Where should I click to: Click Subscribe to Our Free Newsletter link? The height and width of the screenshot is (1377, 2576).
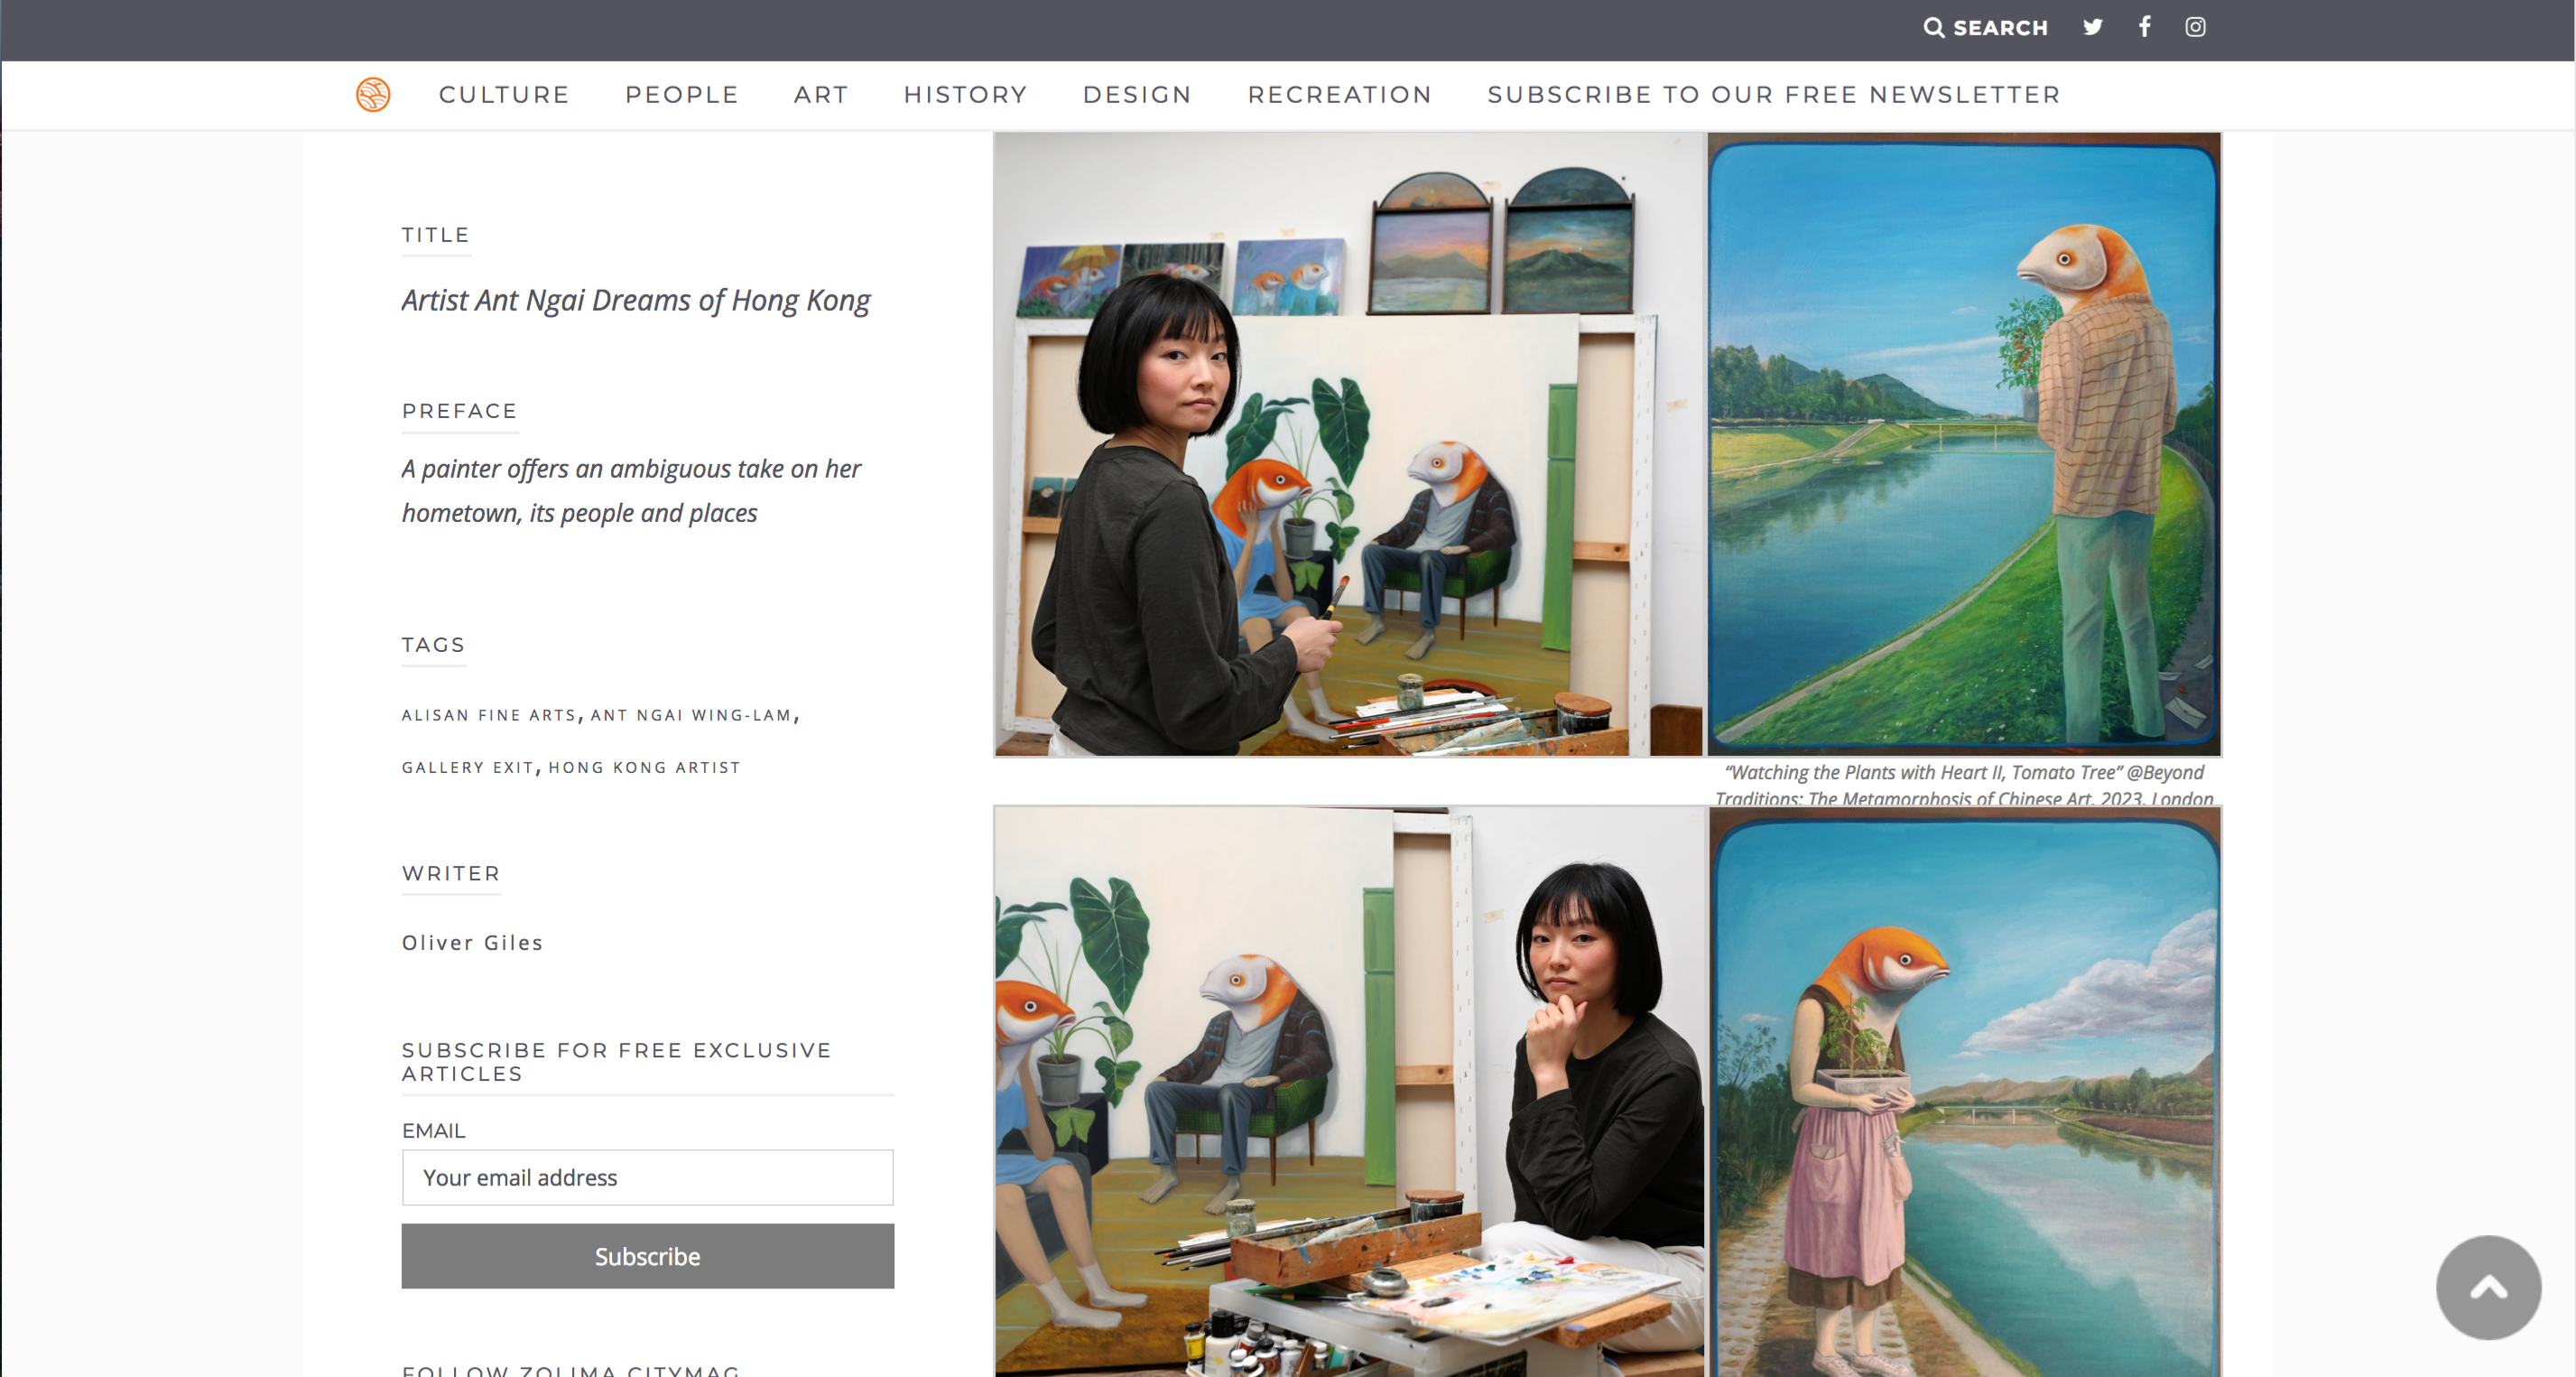coord(1773,95)
